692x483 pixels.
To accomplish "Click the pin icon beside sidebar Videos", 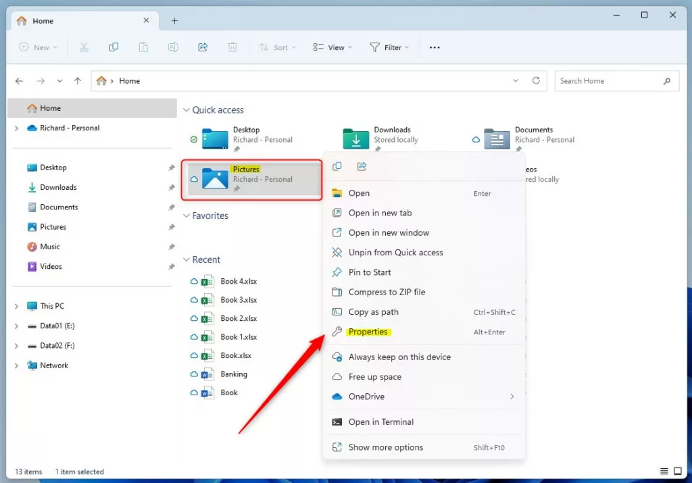I will pyautogui.click(x=172, y=267).
